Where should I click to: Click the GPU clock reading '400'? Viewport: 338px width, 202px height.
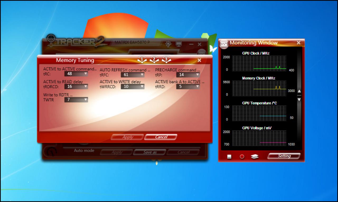292,70
